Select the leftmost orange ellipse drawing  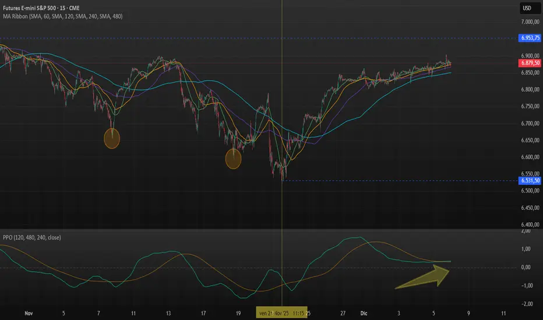(111, 138)
